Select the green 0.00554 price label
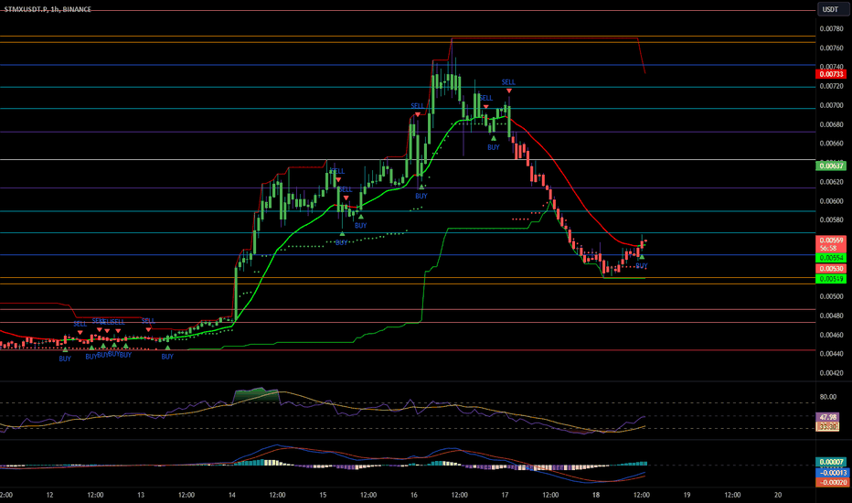This screenshot has height=503, width=852. coord(831,258)
